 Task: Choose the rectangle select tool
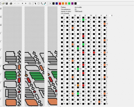pos(39,3)
